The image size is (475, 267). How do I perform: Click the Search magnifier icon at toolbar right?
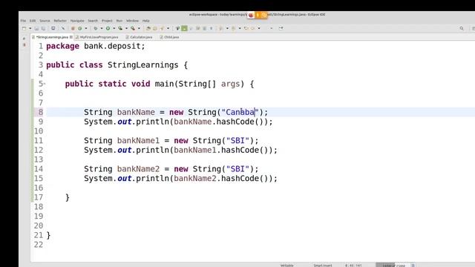(462, 28)
